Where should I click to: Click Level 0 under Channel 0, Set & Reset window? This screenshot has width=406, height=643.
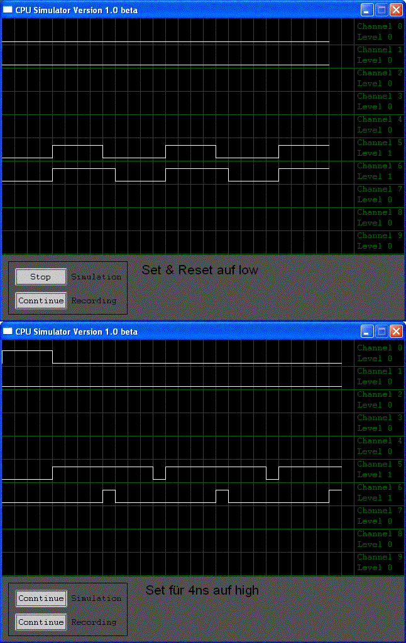[375, 37]
